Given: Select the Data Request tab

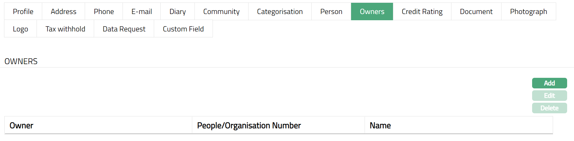Looking at the screenshot, I should pos(124,29).
